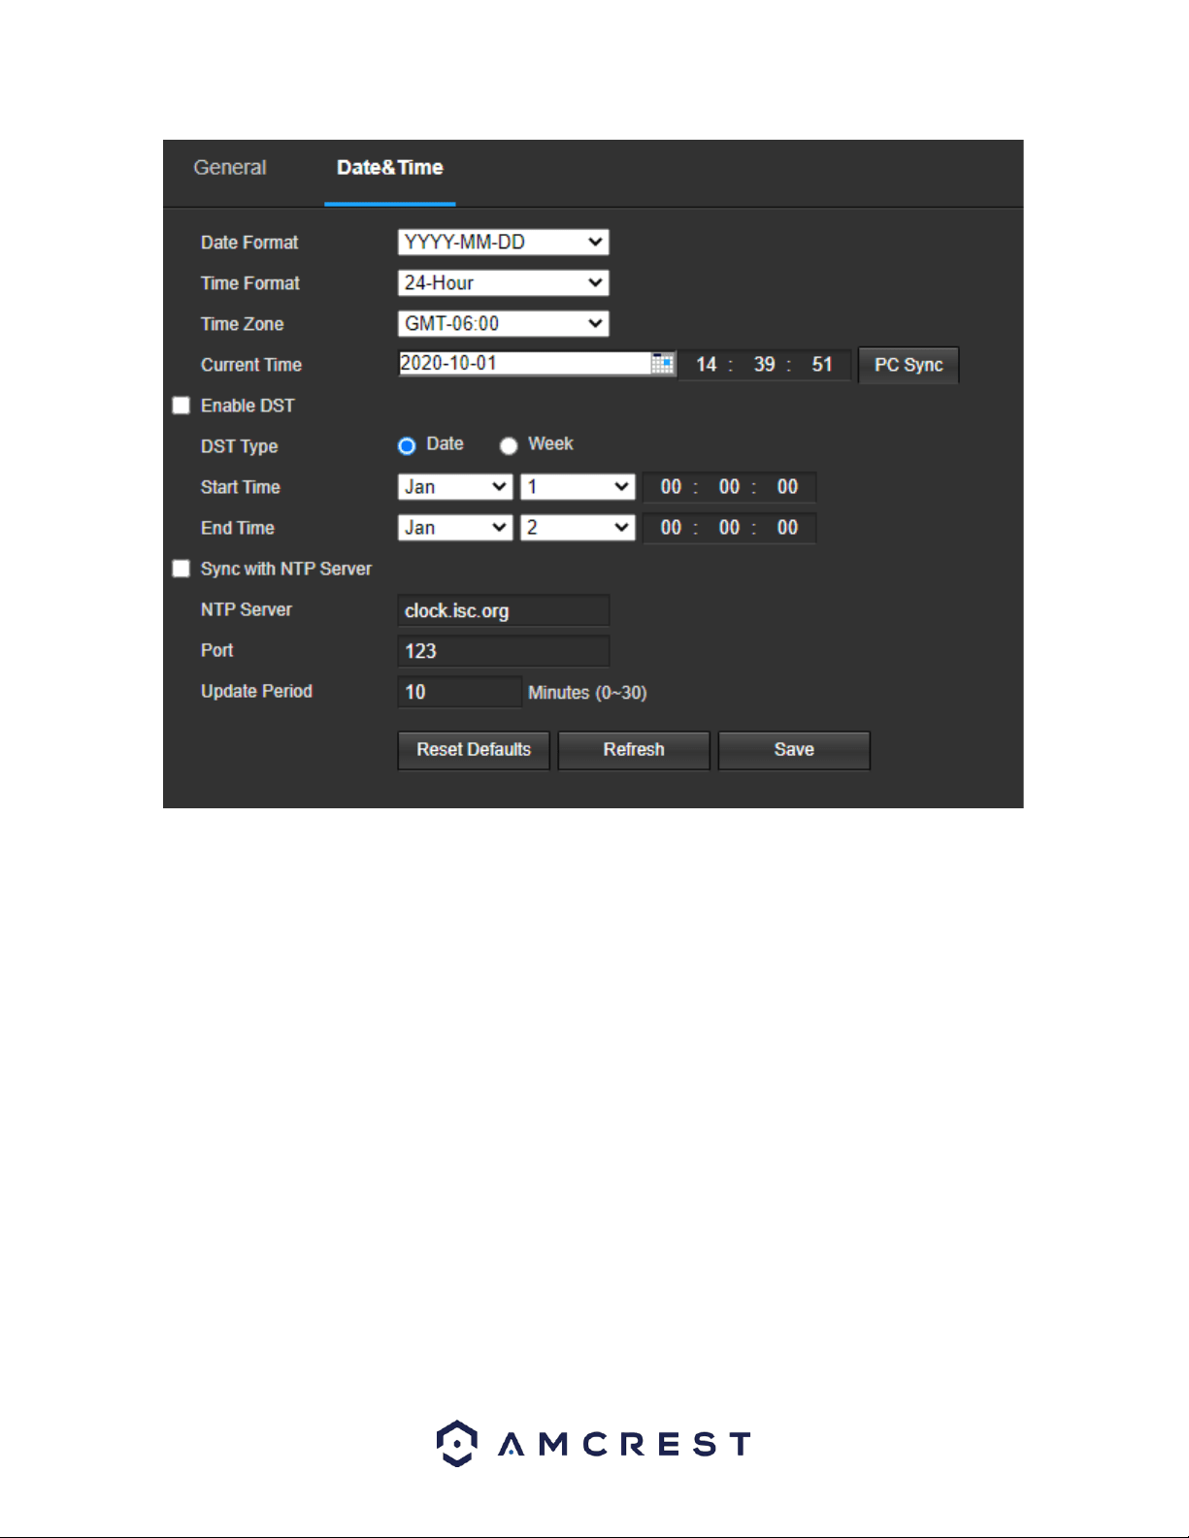Click the Start Time minutes field
Image resolution: width=1189 pixels, height=1538 pixels.
point(729,487)
